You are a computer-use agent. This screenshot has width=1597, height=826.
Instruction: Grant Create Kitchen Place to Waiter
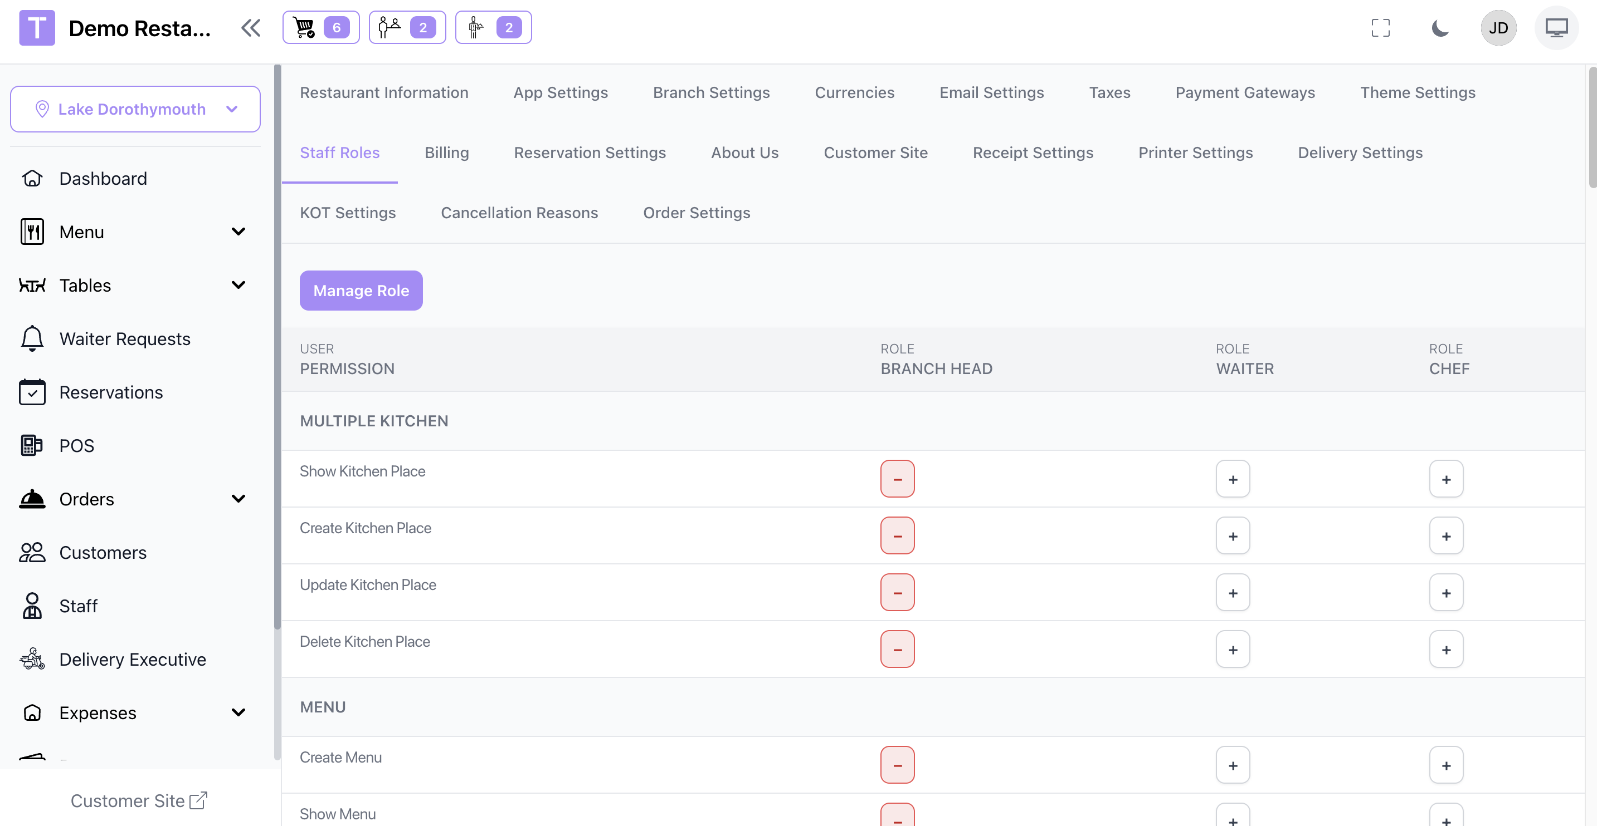pyautogui.click(x=1232, y=535)
